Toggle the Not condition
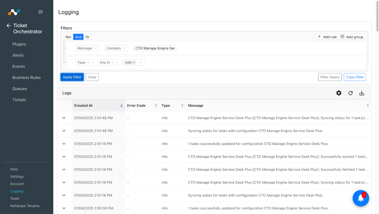Screen dimensions: 379x214 [x=68, y=37]
